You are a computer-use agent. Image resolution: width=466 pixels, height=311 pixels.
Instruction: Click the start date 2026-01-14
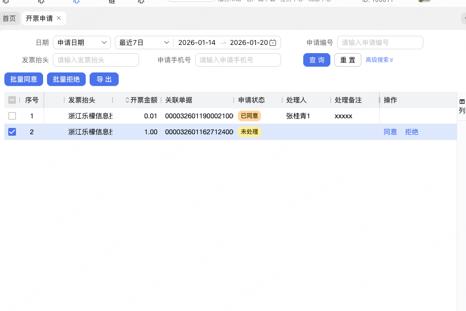click(197, 42)
